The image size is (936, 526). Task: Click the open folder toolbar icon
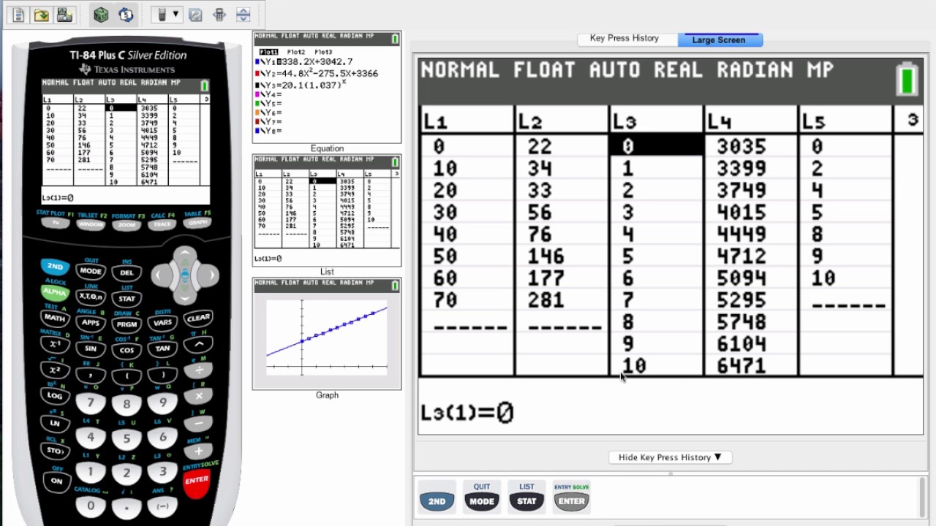tap(42, 15)
